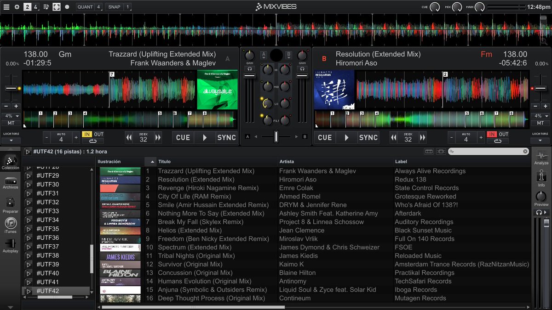Click loop icon under deck A IN/OUT
Image resolution: width=552 pixels, height=310 pixels.
click(92, 141)
